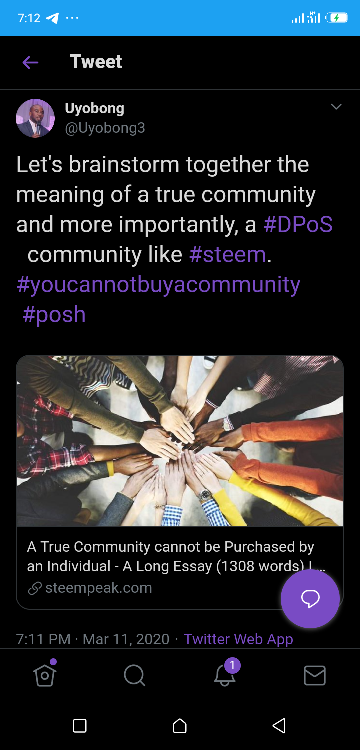Open the 'A True Community cannot be Purchased' article title
Screen dimensions: 360x750
(x=177, y=556)
